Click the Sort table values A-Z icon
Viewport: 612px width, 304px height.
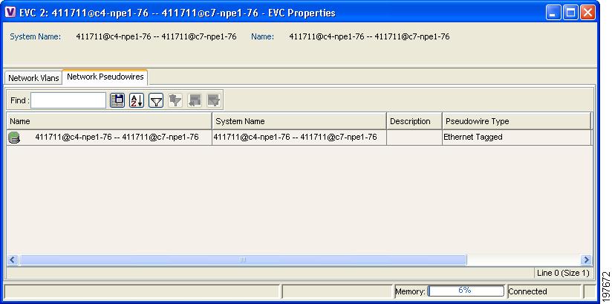137,100
